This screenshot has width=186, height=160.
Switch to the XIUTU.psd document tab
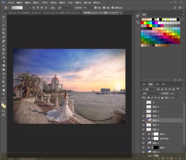tap(61, 13)
